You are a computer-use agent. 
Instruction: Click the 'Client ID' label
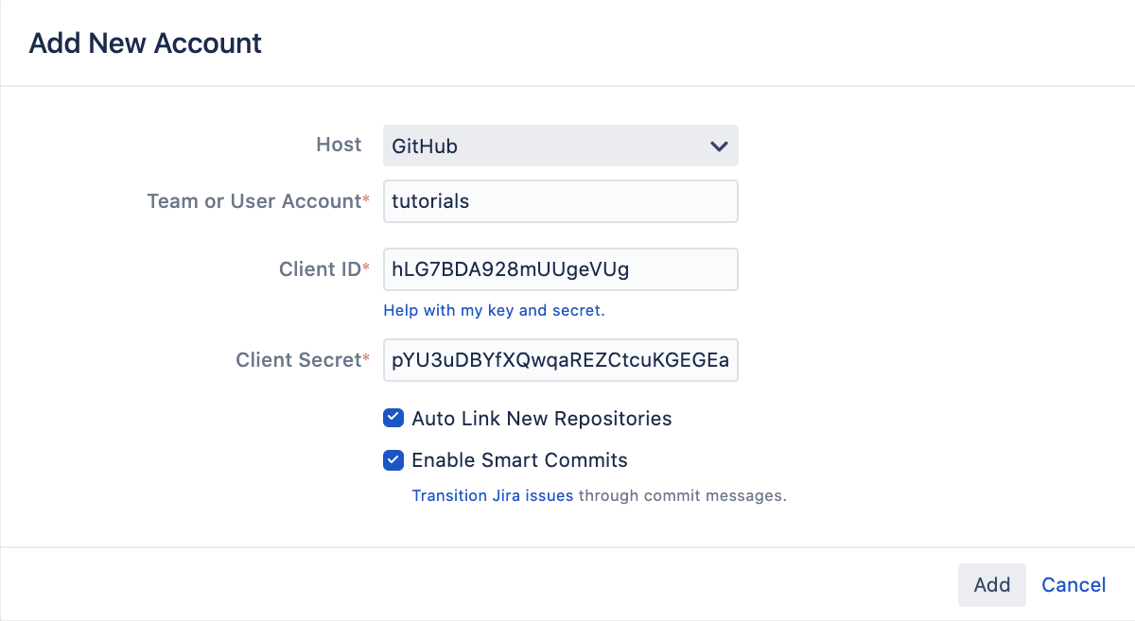click(x=320, y=269)
